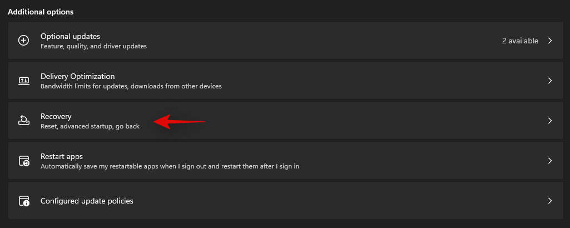Click the Optional updates plus-circle icon
Viewport: 570px width, 228px height.
[23, 41]
